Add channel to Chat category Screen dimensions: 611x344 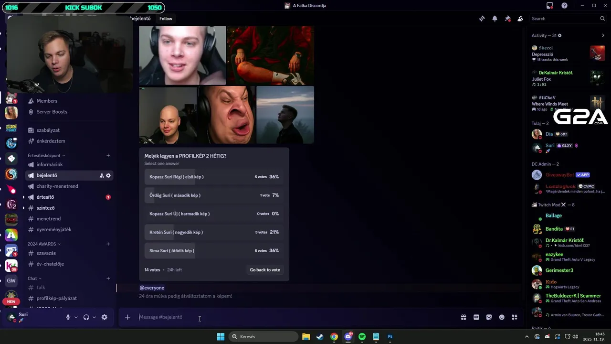108,278
